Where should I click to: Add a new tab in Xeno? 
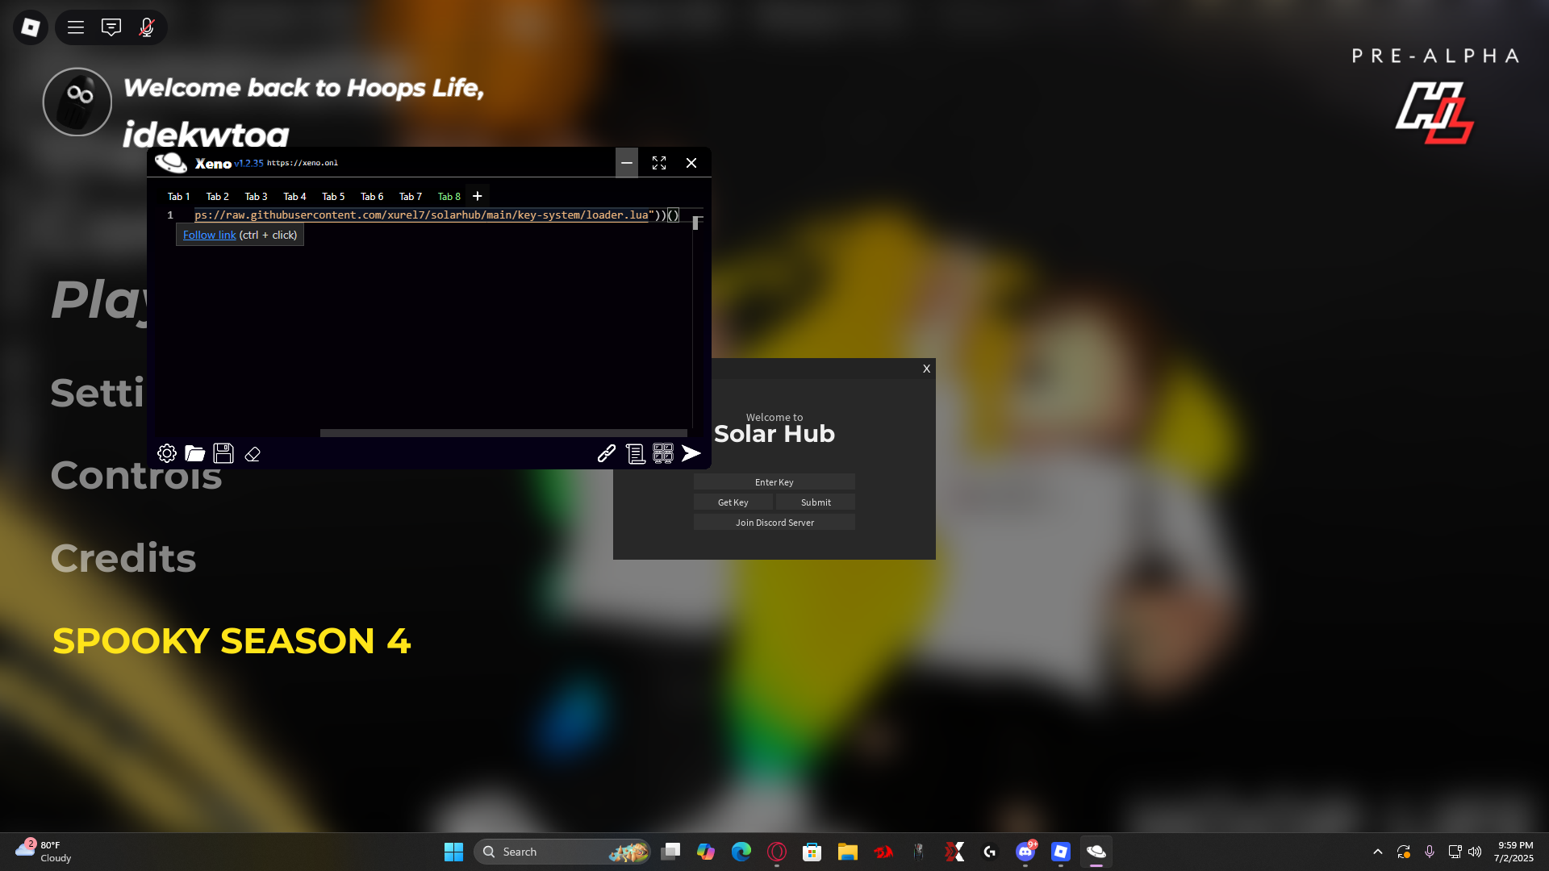click(478, 196)
